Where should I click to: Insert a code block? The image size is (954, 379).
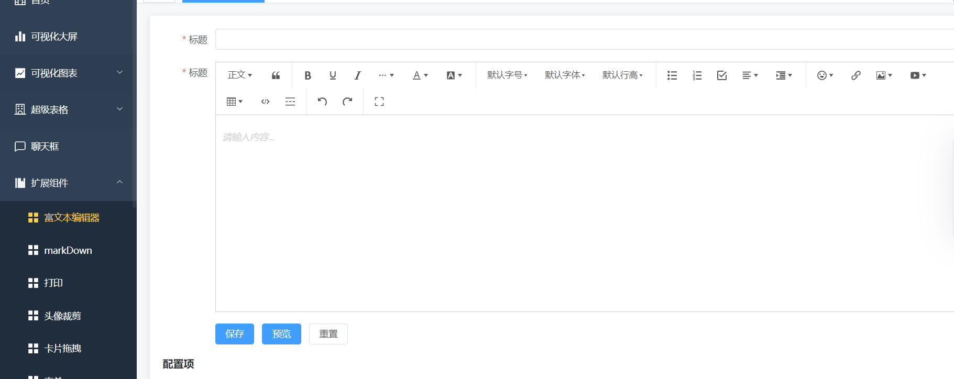265,102
